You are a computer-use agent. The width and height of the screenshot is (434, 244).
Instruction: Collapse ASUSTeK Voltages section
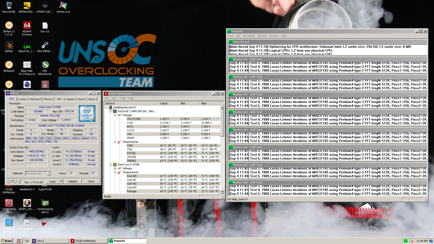pos(115,115)
